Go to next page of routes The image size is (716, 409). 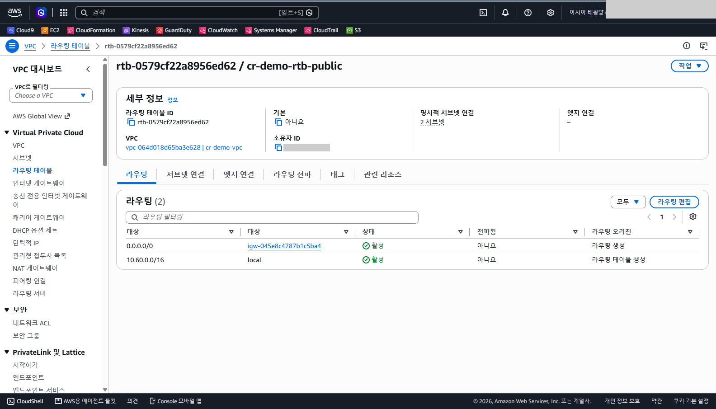click(x=674, y=217)
